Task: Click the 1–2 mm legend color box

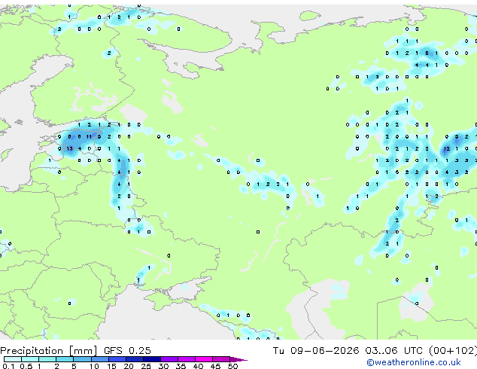Action: [x=47, y=359]
